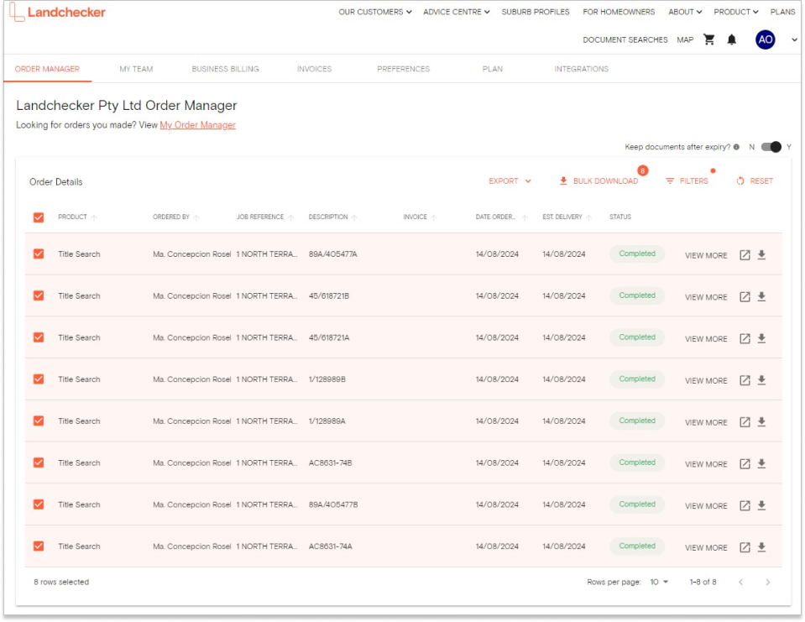Click the info icon beside Keep documents
The image size is (805, 622).
(x=737, y=147)
